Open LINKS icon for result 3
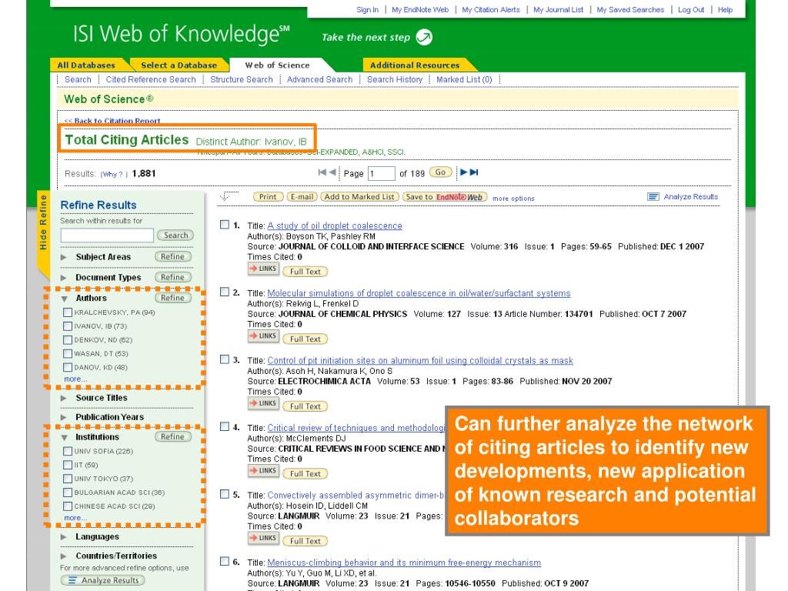Viewport: 788px width, 591px height. tap(263, 404)
